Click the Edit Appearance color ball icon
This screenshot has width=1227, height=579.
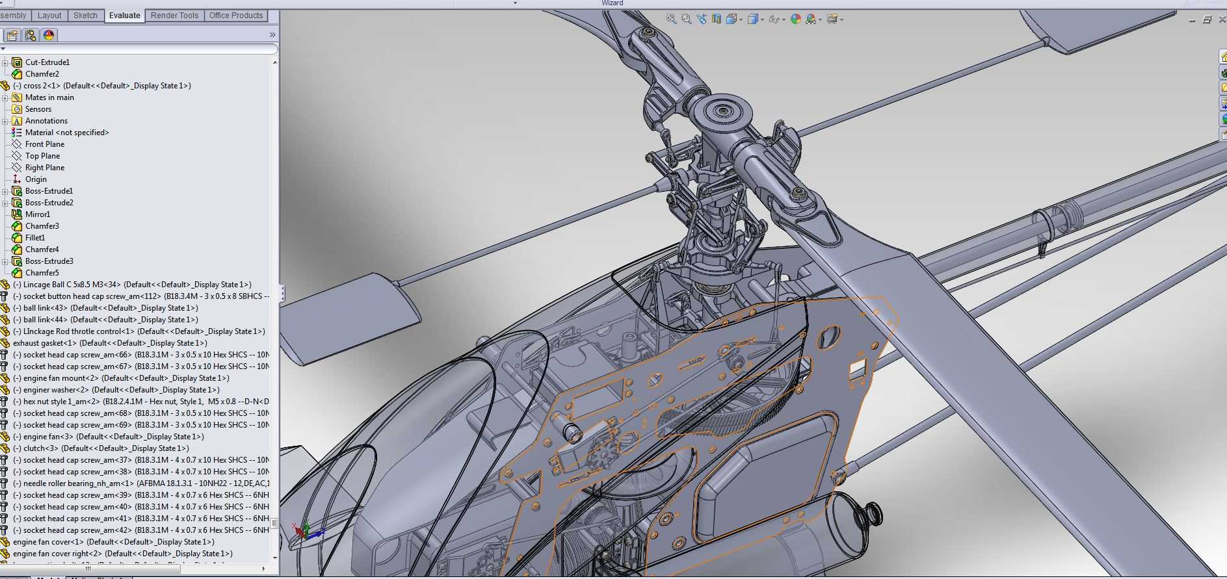795,19
